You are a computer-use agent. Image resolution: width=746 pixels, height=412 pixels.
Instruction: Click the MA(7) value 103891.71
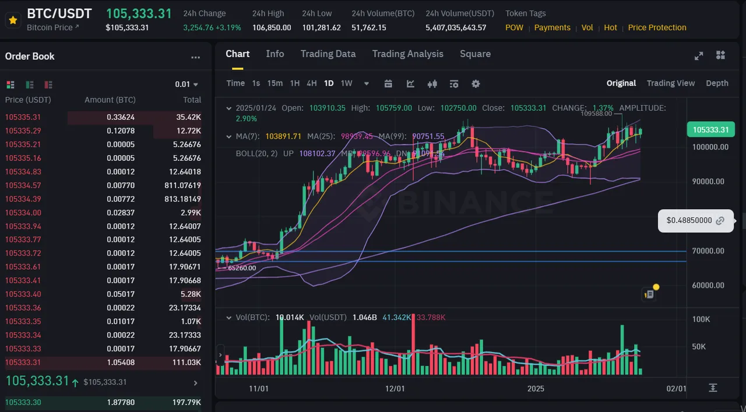pos(283,136)
